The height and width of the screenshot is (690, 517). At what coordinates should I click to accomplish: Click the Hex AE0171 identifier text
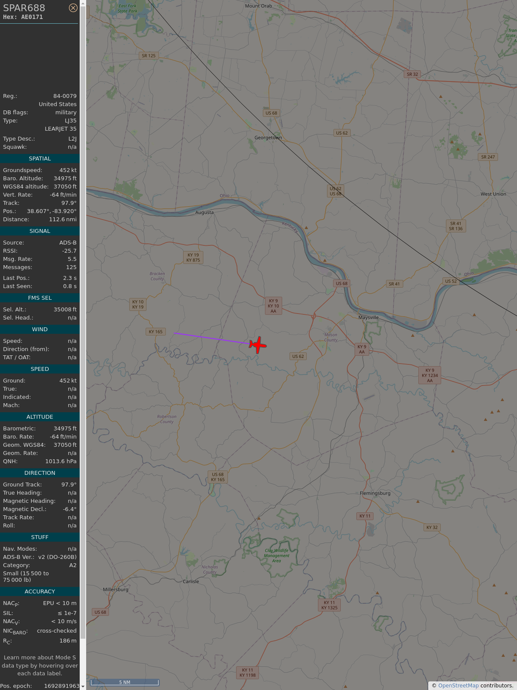[23, 17]
